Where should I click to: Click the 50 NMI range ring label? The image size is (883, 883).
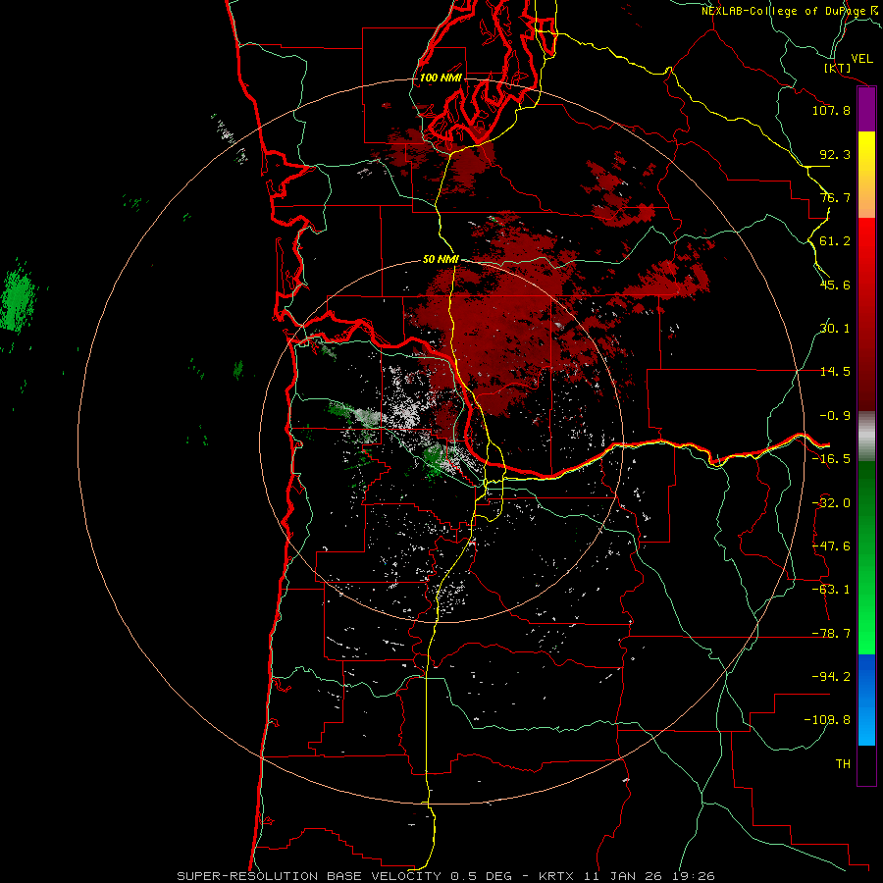[x=441, y=259]
